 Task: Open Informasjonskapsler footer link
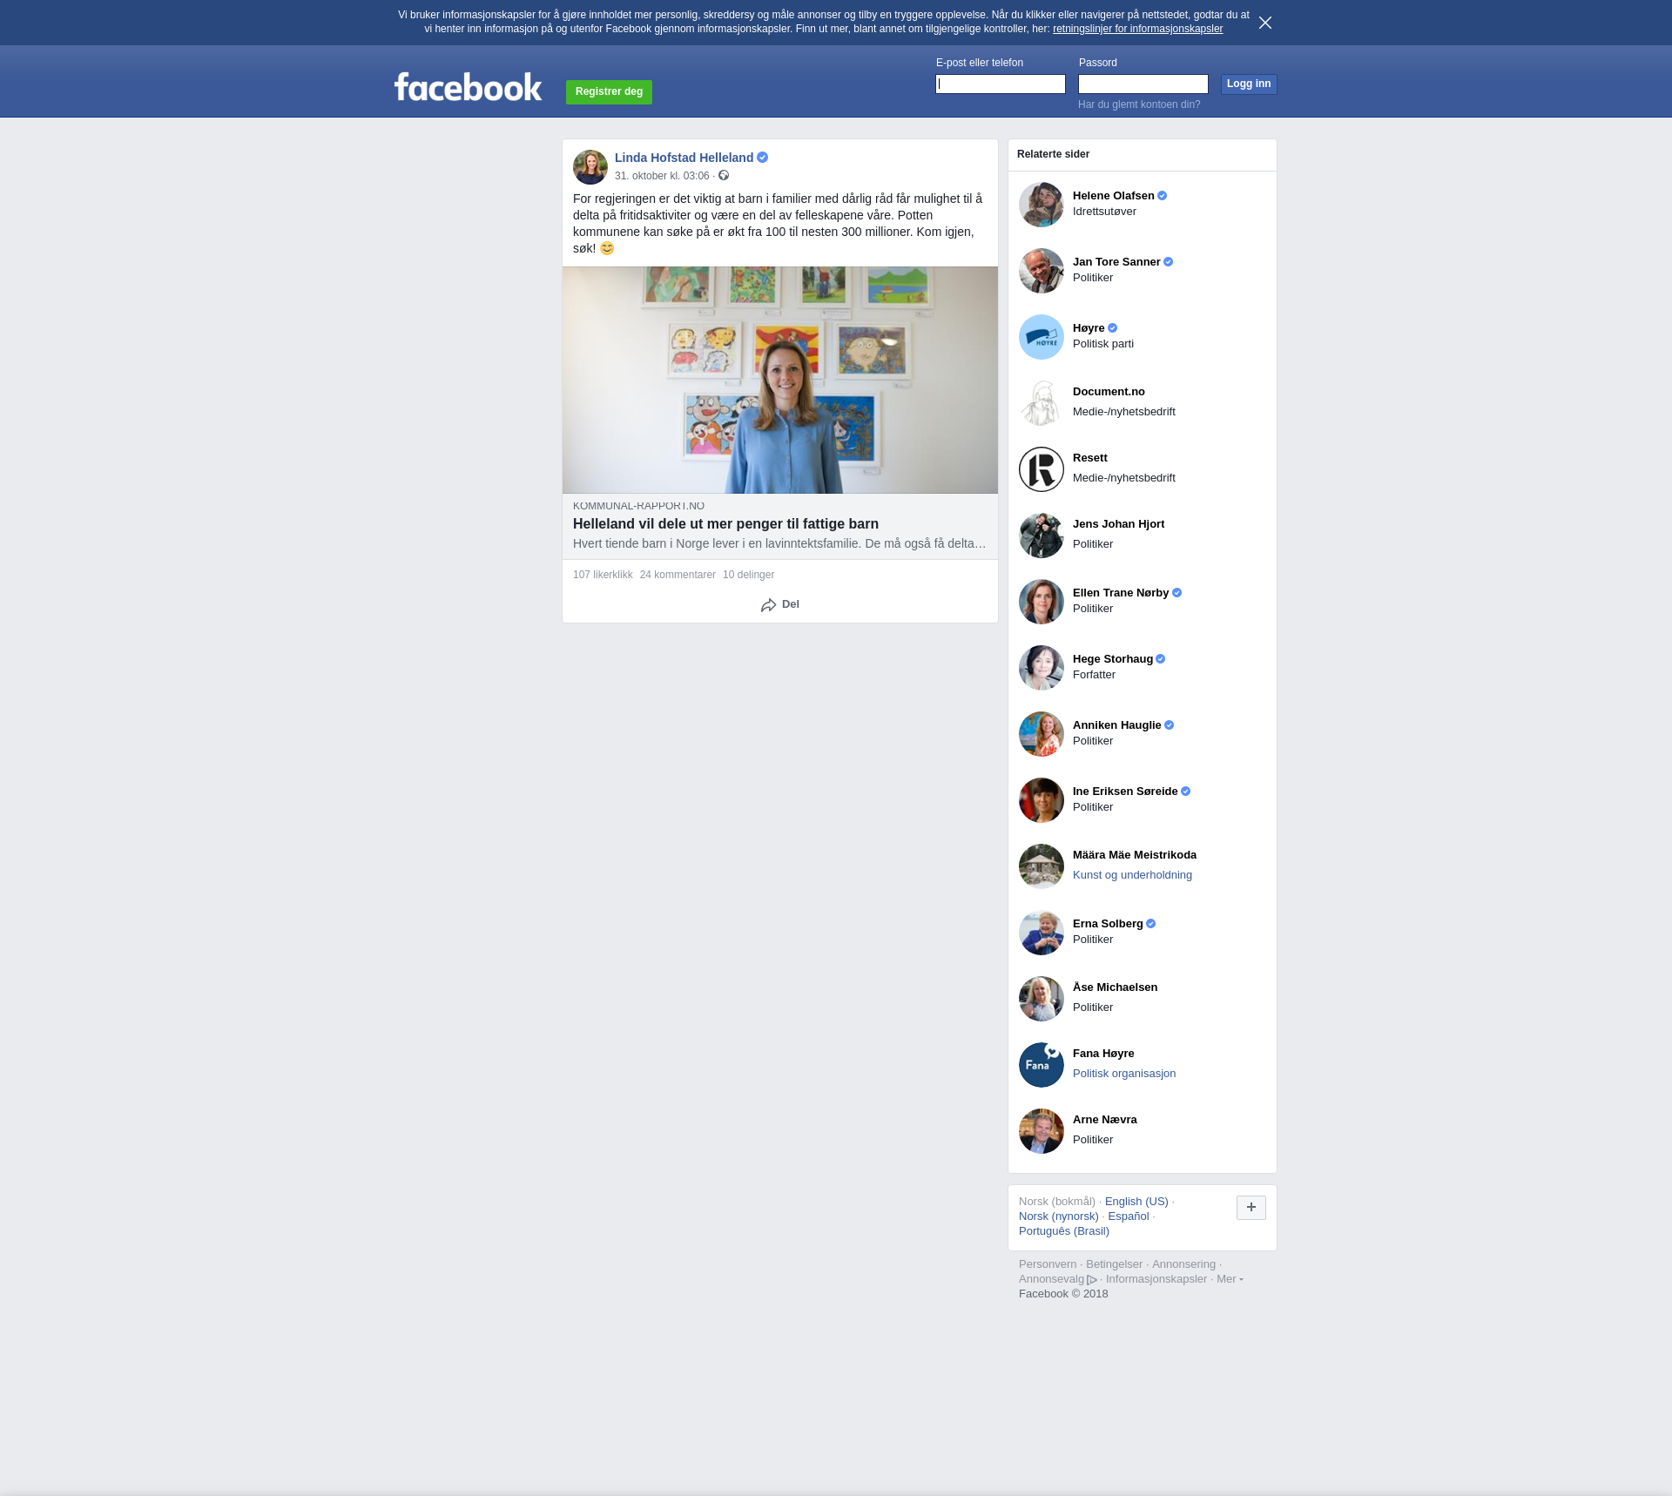(1156, 1279)
